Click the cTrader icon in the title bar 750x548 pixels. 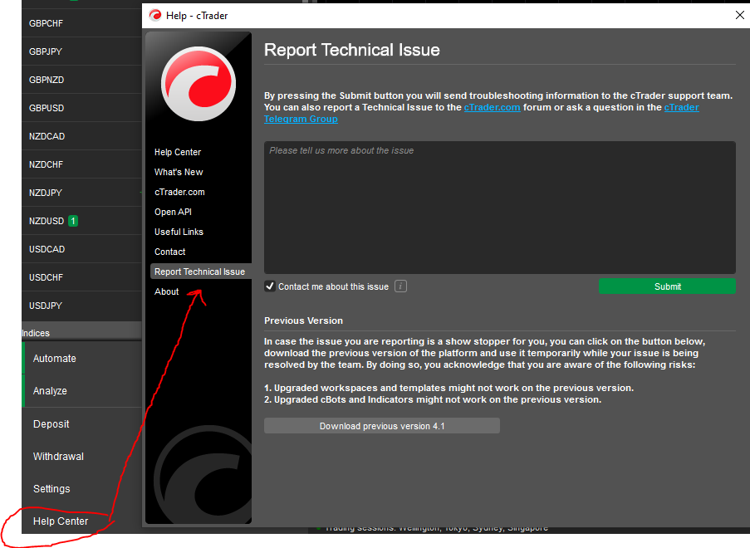point(155,15)
